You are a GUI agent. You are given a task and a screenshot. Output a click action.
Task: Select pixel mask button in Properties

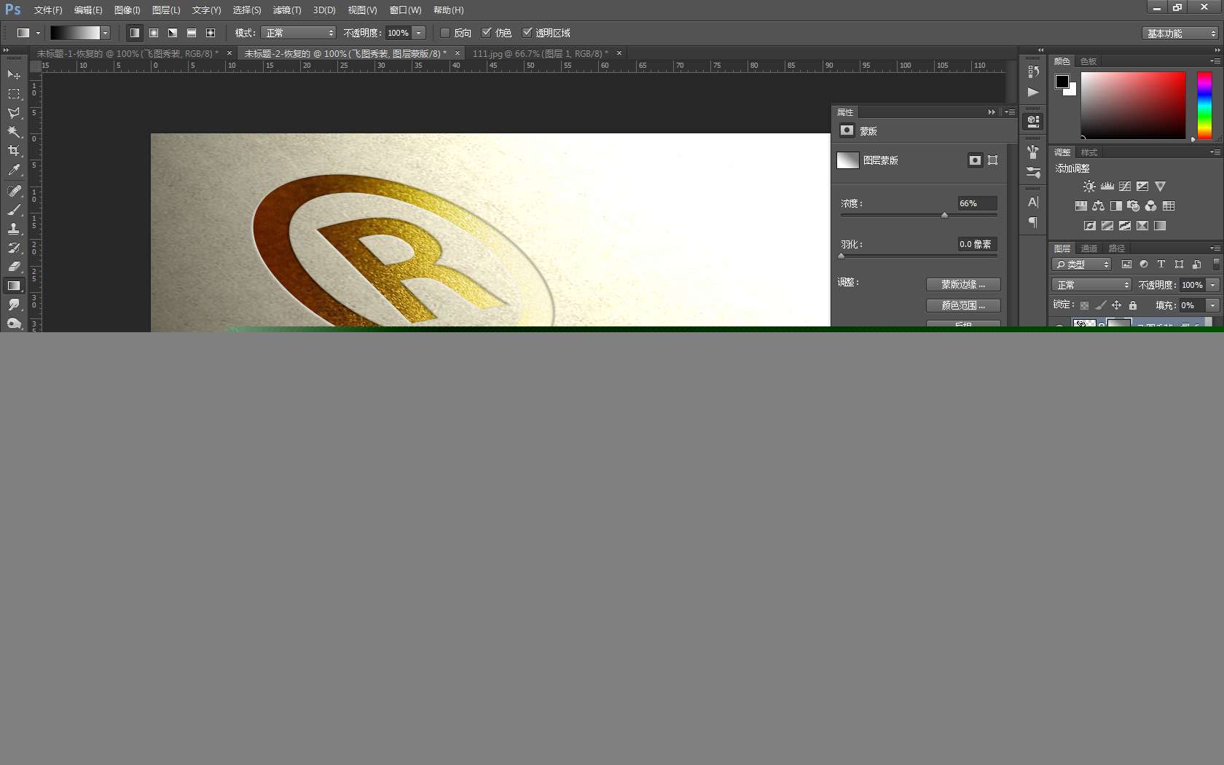click(976, 160)
